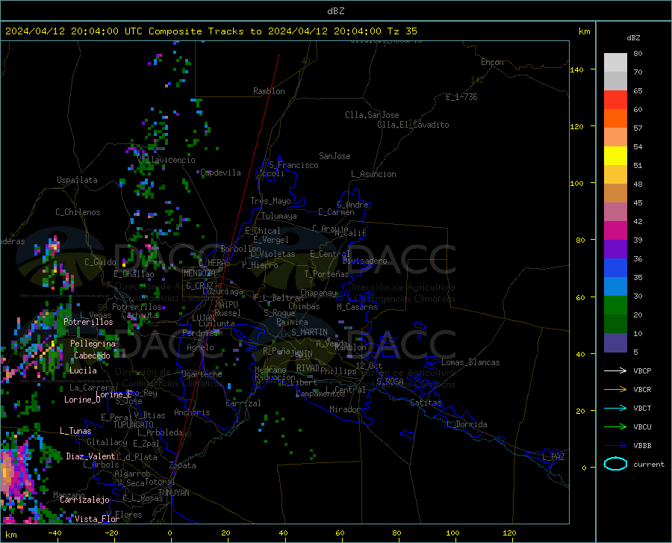This screenshot has height=543, width=672.
Task: Select the dark purple 10 dBZ swatch
Action: pos(615,343)
